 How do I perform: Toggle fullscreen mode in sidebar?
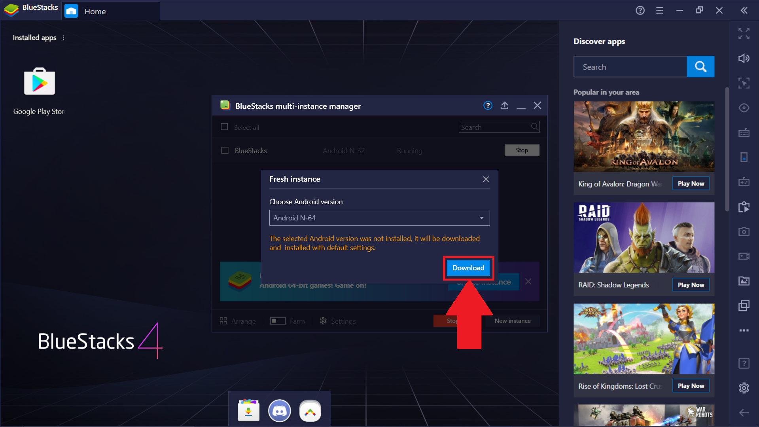click(744, 34)
